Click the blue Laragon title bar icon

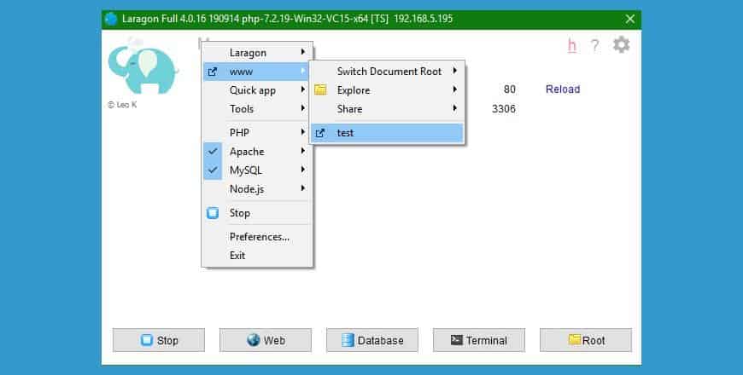pyautogui.click(x=111, y=19)
